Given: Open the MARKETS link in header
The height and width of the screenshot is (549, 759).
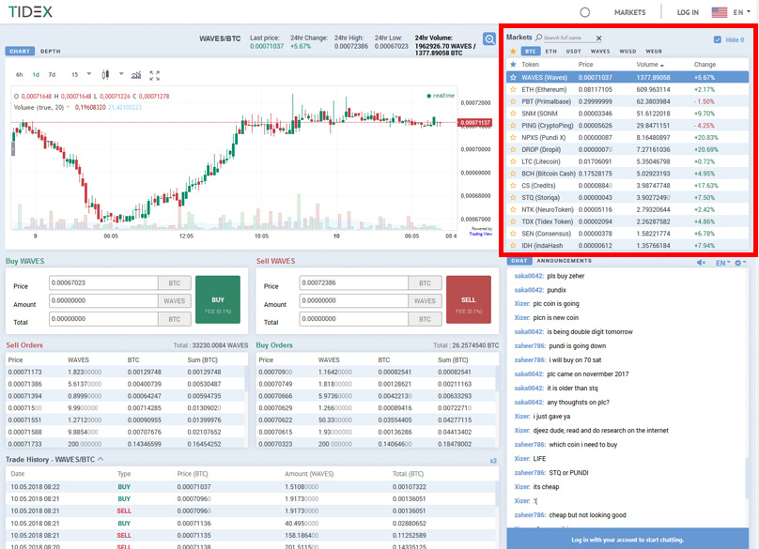Looking at the screenshot, I should coord(629,12).
